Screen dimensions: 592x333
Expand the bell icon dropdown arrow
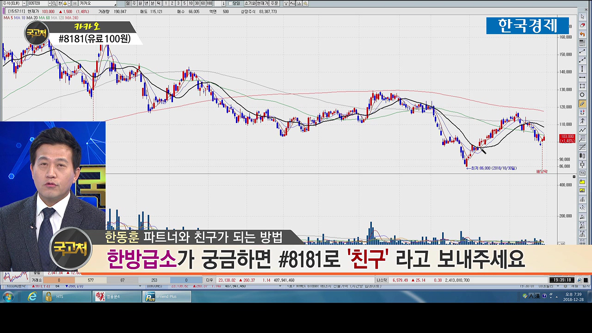click(x=70, y=3)
